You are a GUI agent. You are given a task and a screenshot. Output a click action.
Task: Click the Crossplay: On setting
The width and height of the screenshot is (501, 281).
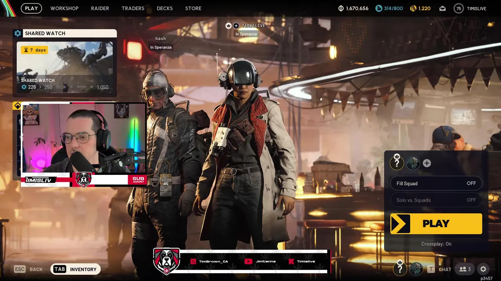coord(436,244)
